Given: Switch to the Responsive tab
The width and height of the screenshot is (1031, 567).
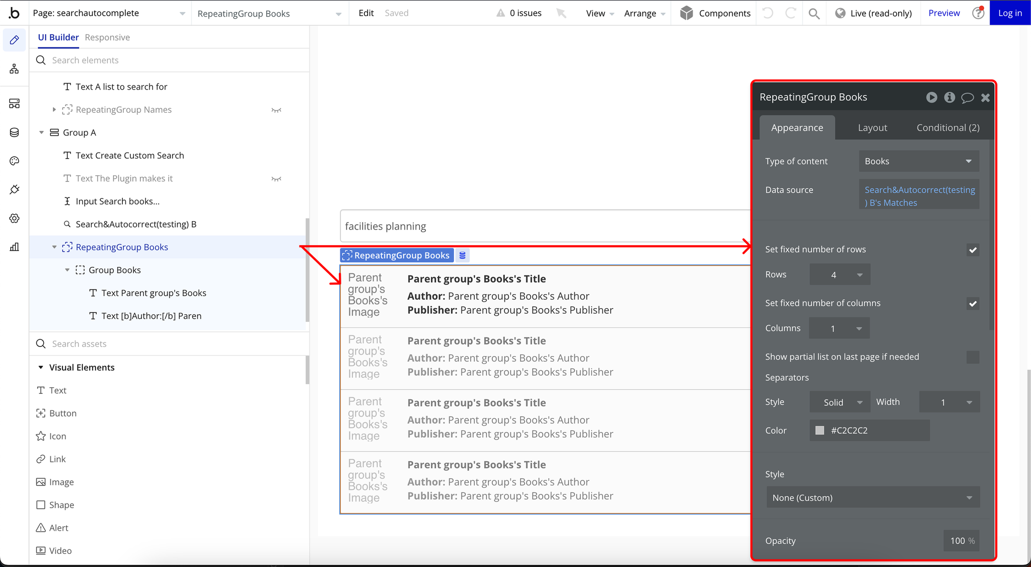Looking at the screenshot, I should (107, 37).
